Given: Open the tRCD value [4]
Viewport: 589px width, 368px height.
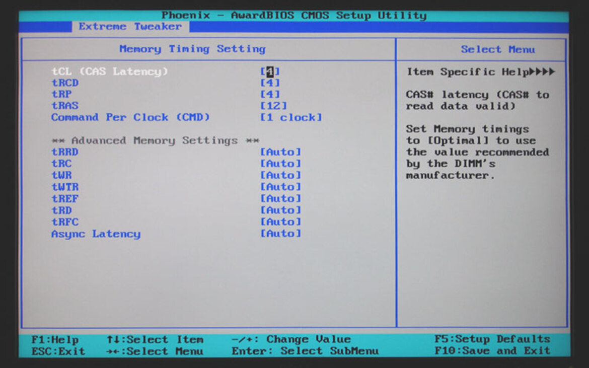Looking at the screenshot, I should pos(270,83).
